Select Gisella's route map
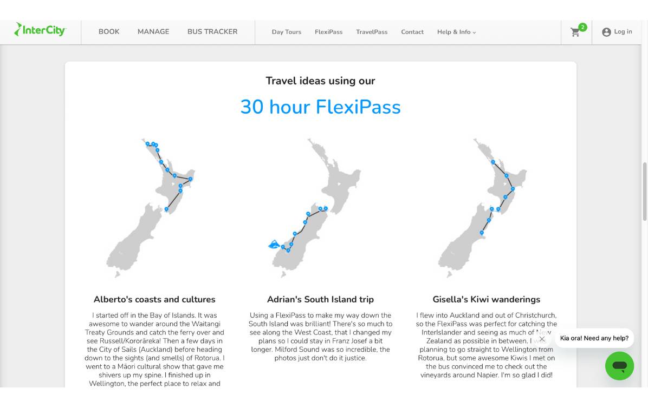The height and width of the screenshot is (408, 648). click(482, 207)
